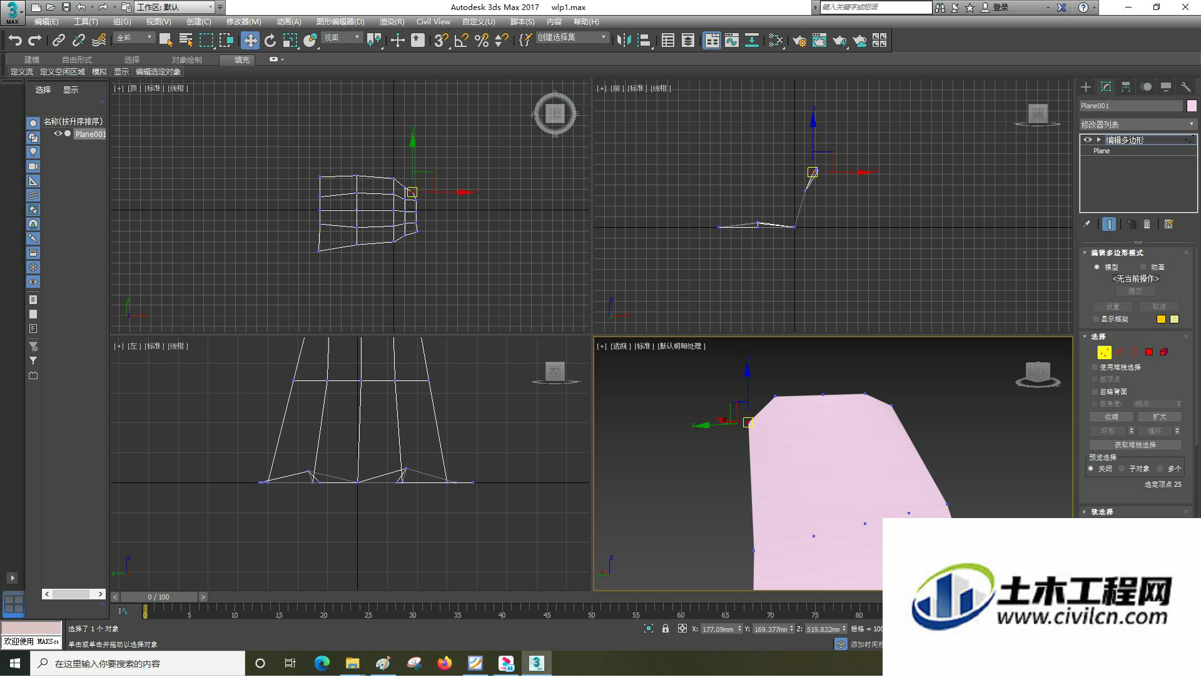This screenshot has height=677, width=1201.
Task: Enable the 使用堆栈选择 checkbox
Action: tap(1095, 367)
